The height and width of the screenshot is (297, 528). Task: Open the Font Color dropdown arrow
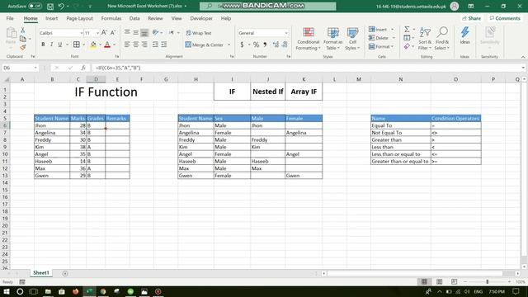114,45
